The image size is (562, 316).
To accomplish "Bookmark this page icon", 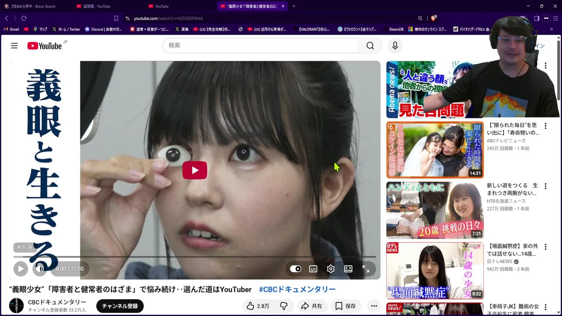I will click(116, 18).
